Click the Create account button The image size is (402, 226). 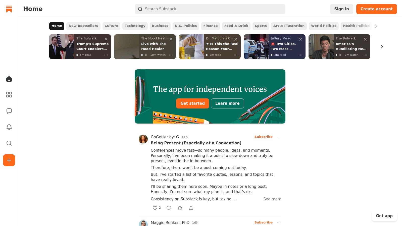376,9
